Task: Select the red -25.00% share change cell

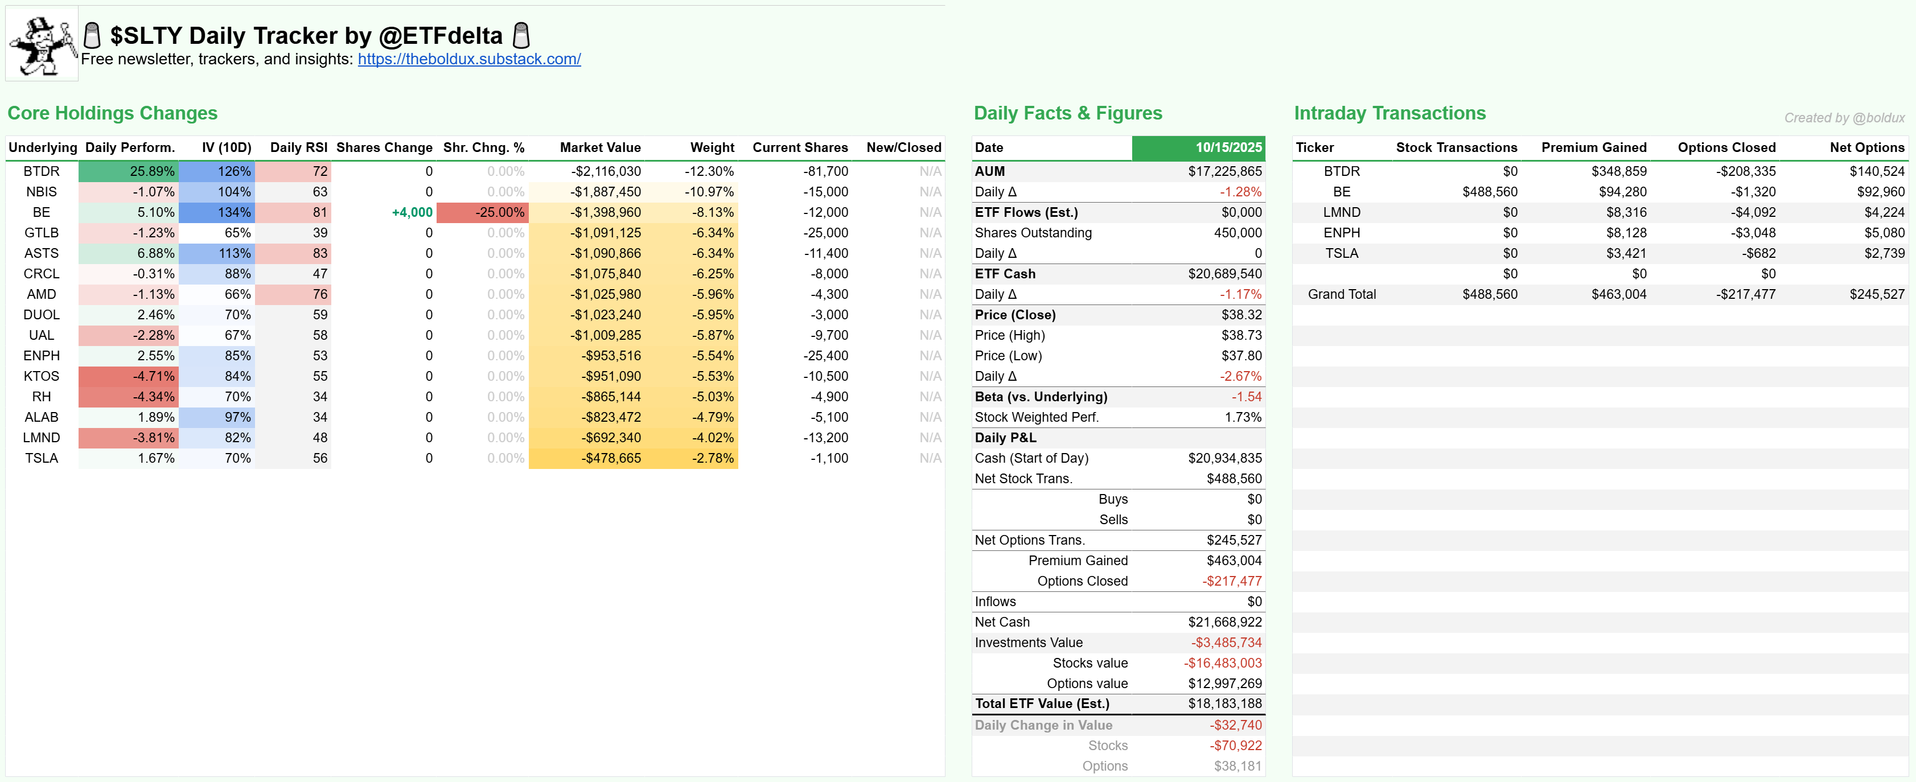Action: (483, 213)
